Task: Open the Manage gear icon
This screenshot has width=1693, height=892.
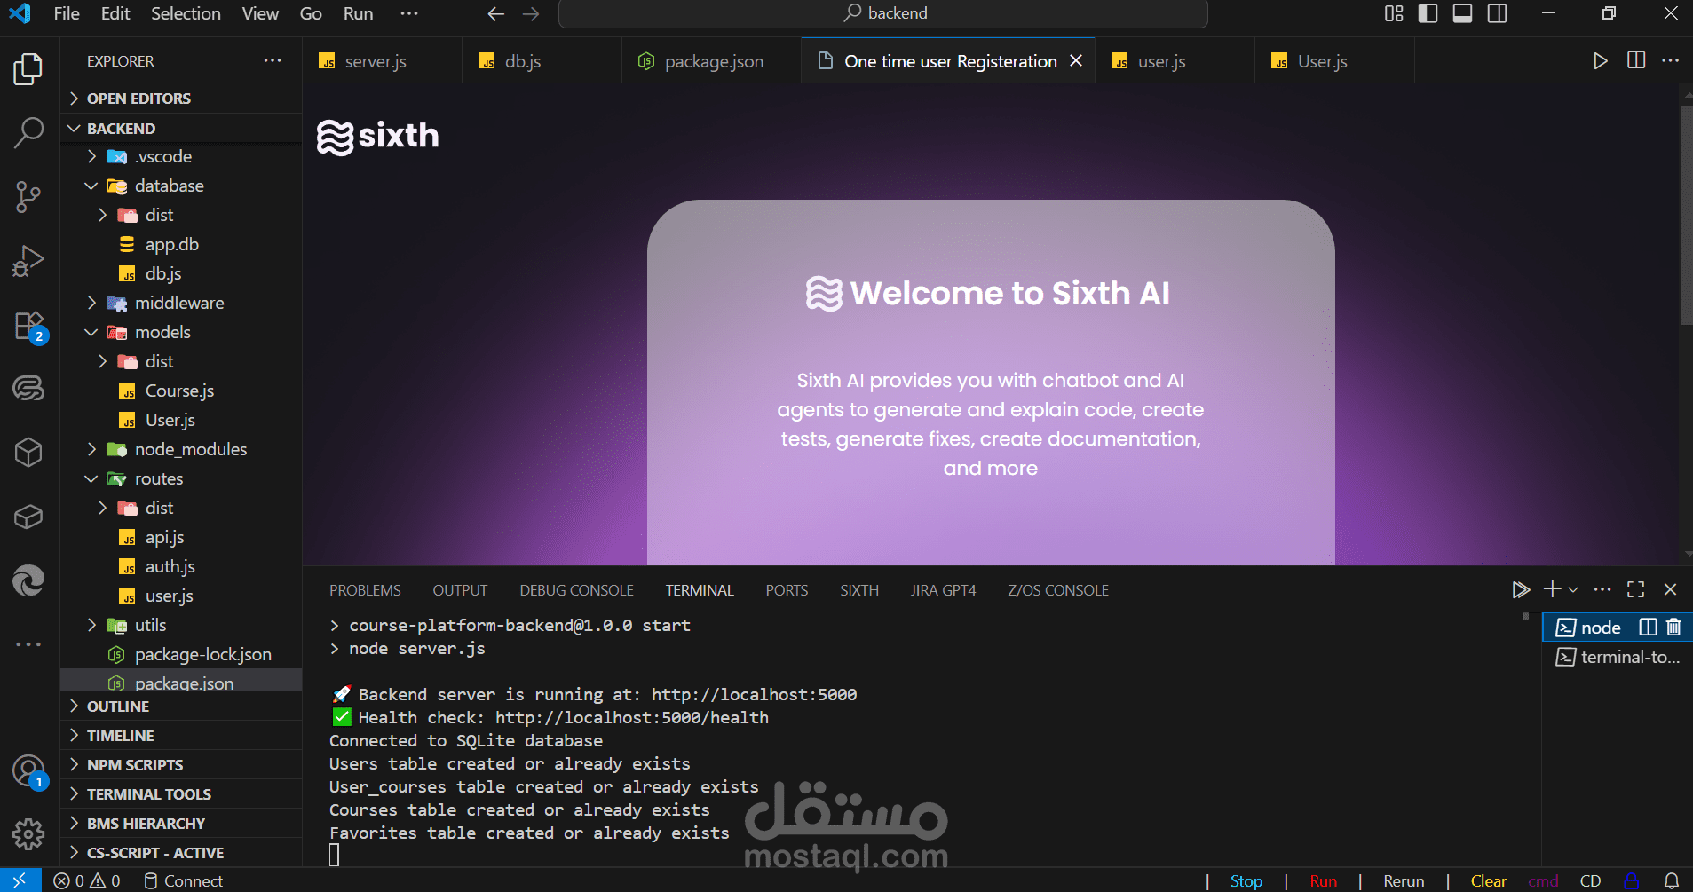Action: (x=28, y=833)
